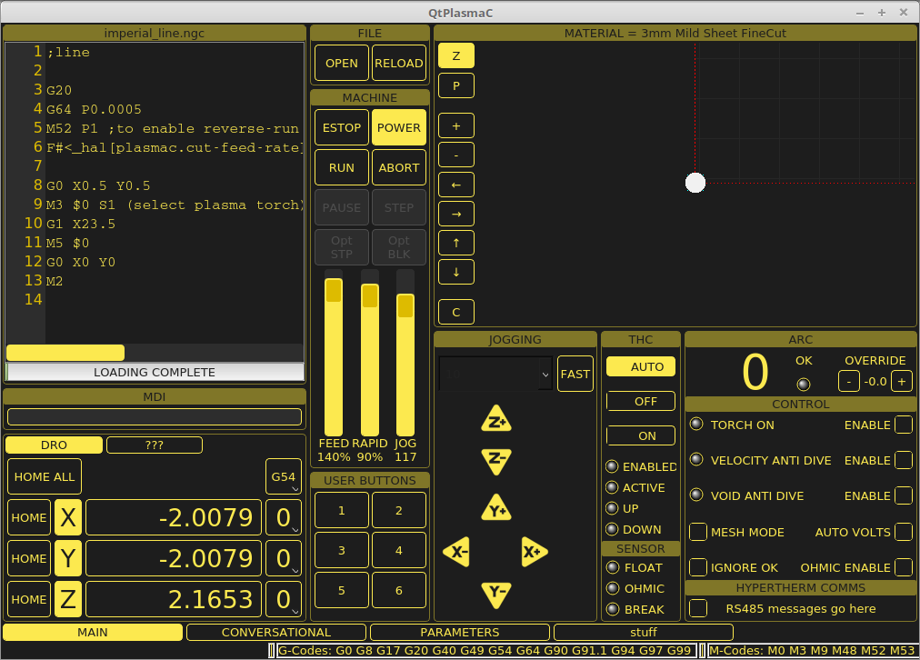Pan preview right with right arrow

pyautogui.click(x=455, y=215)
